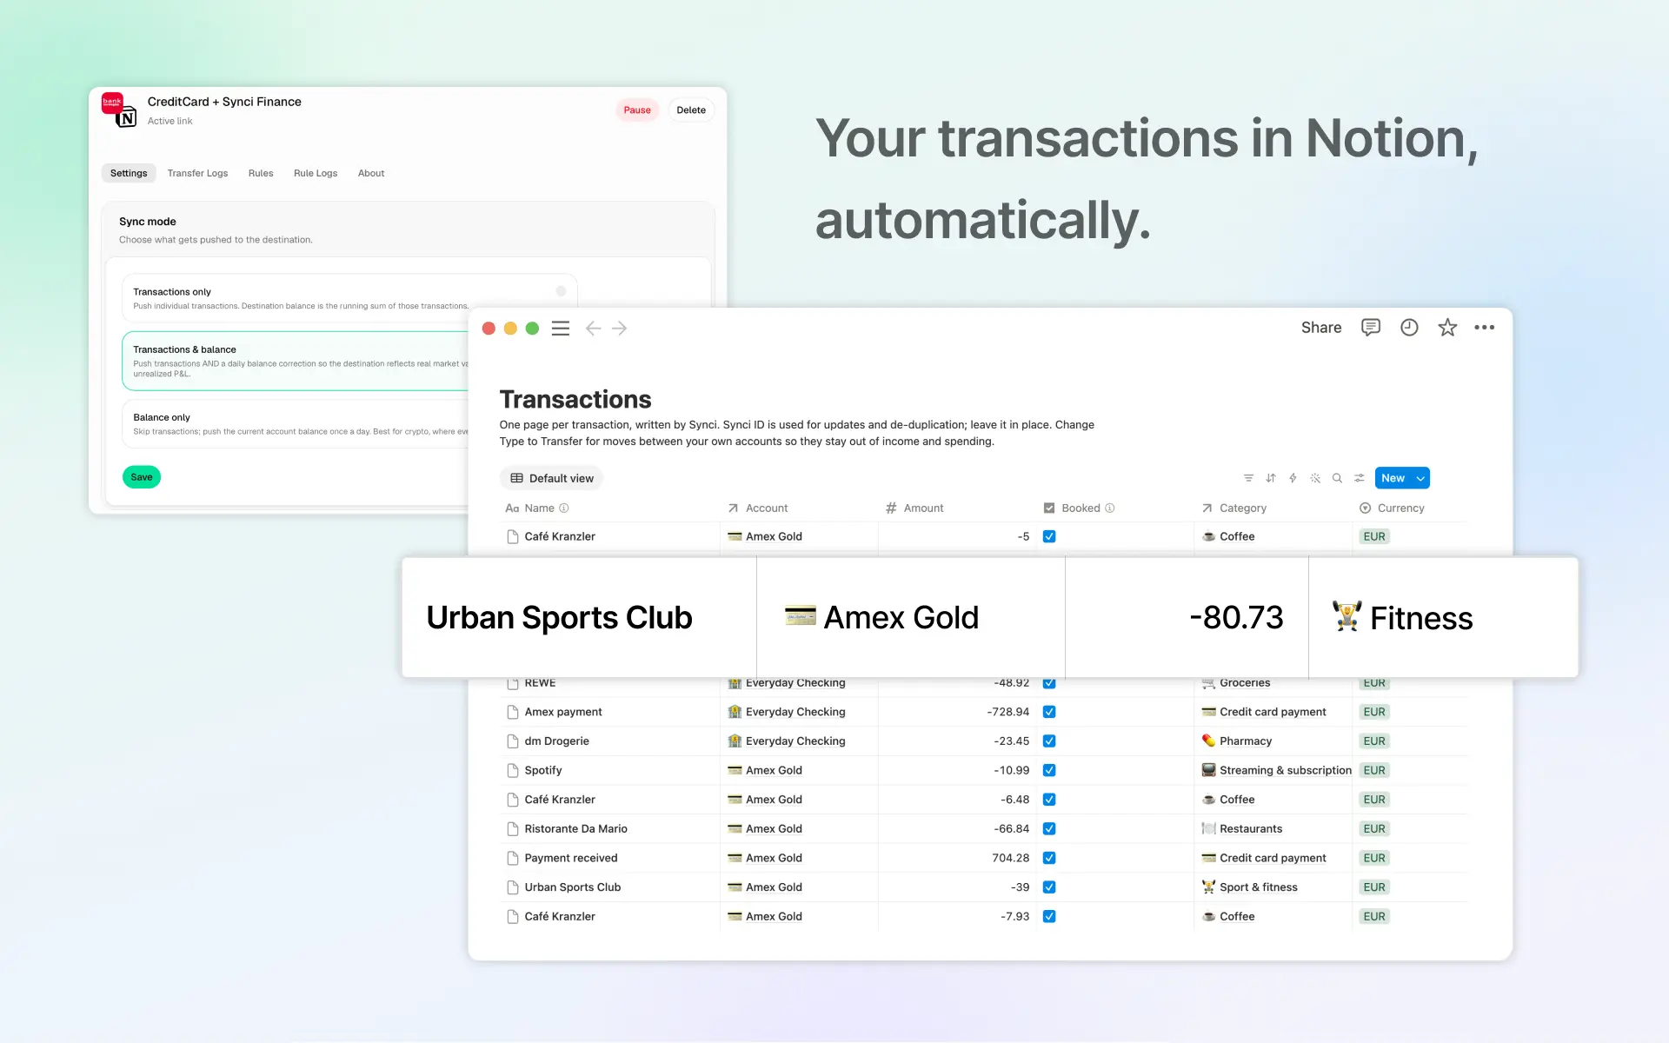Open Streaming & subscription category link

(1286, 770)
